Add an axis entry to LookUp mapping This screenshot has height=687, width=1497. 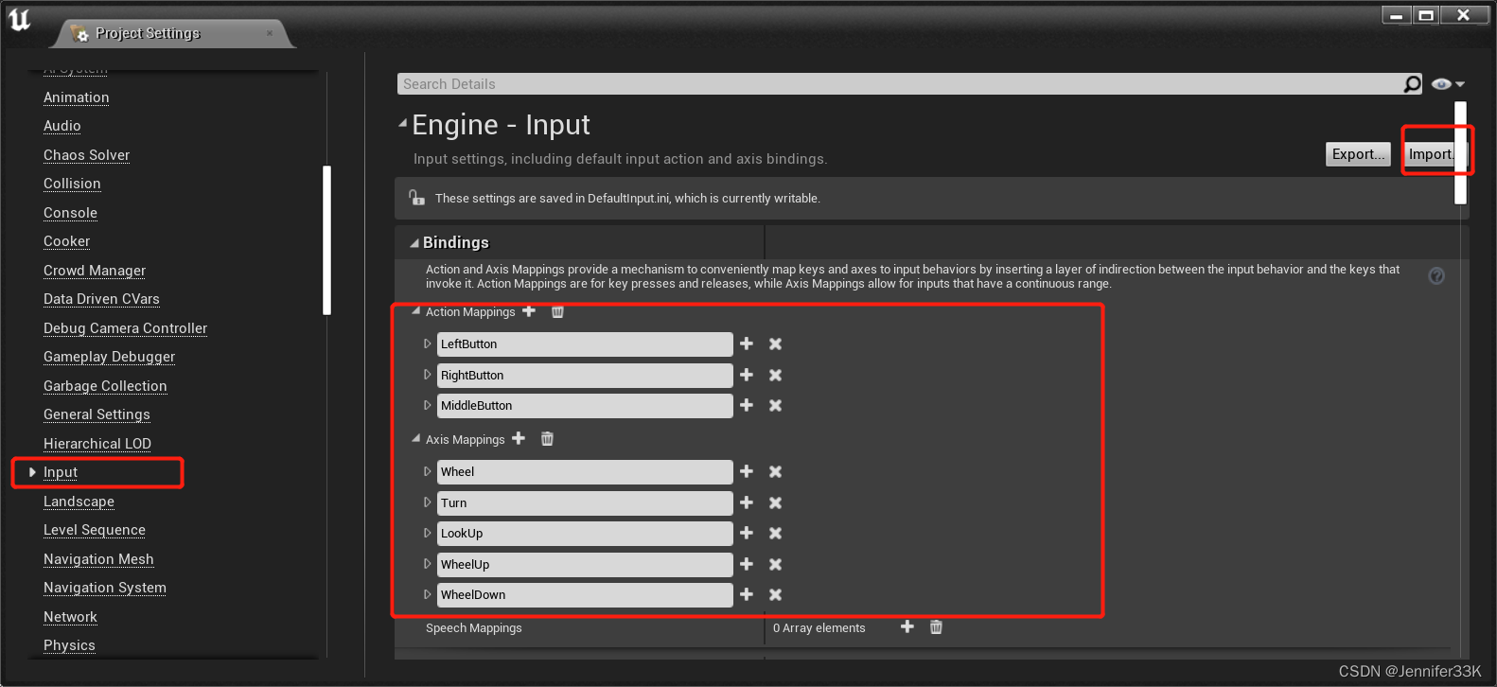(747, 533)
